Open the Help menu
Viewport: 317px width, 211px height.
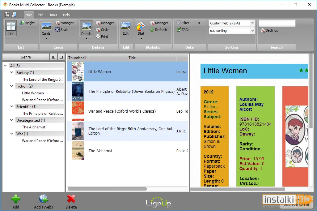point(66,15)
